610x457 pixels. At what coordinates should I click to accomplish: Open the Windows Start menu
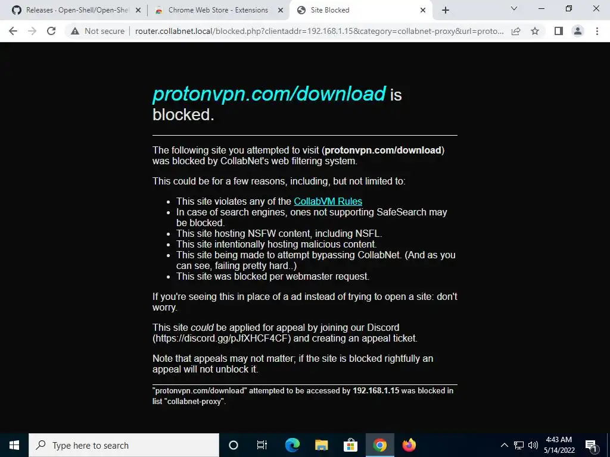(14, 445)
